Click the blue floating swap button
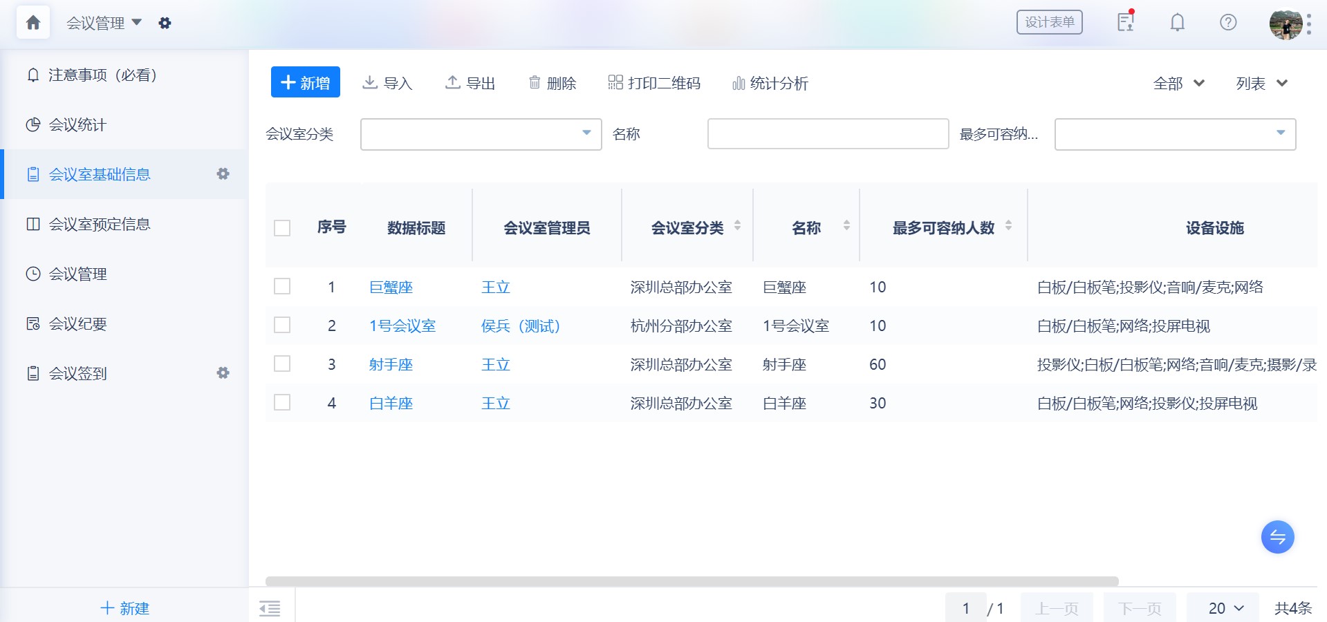The height and width of the screenshot is (622, 1327). point(1278,537)
